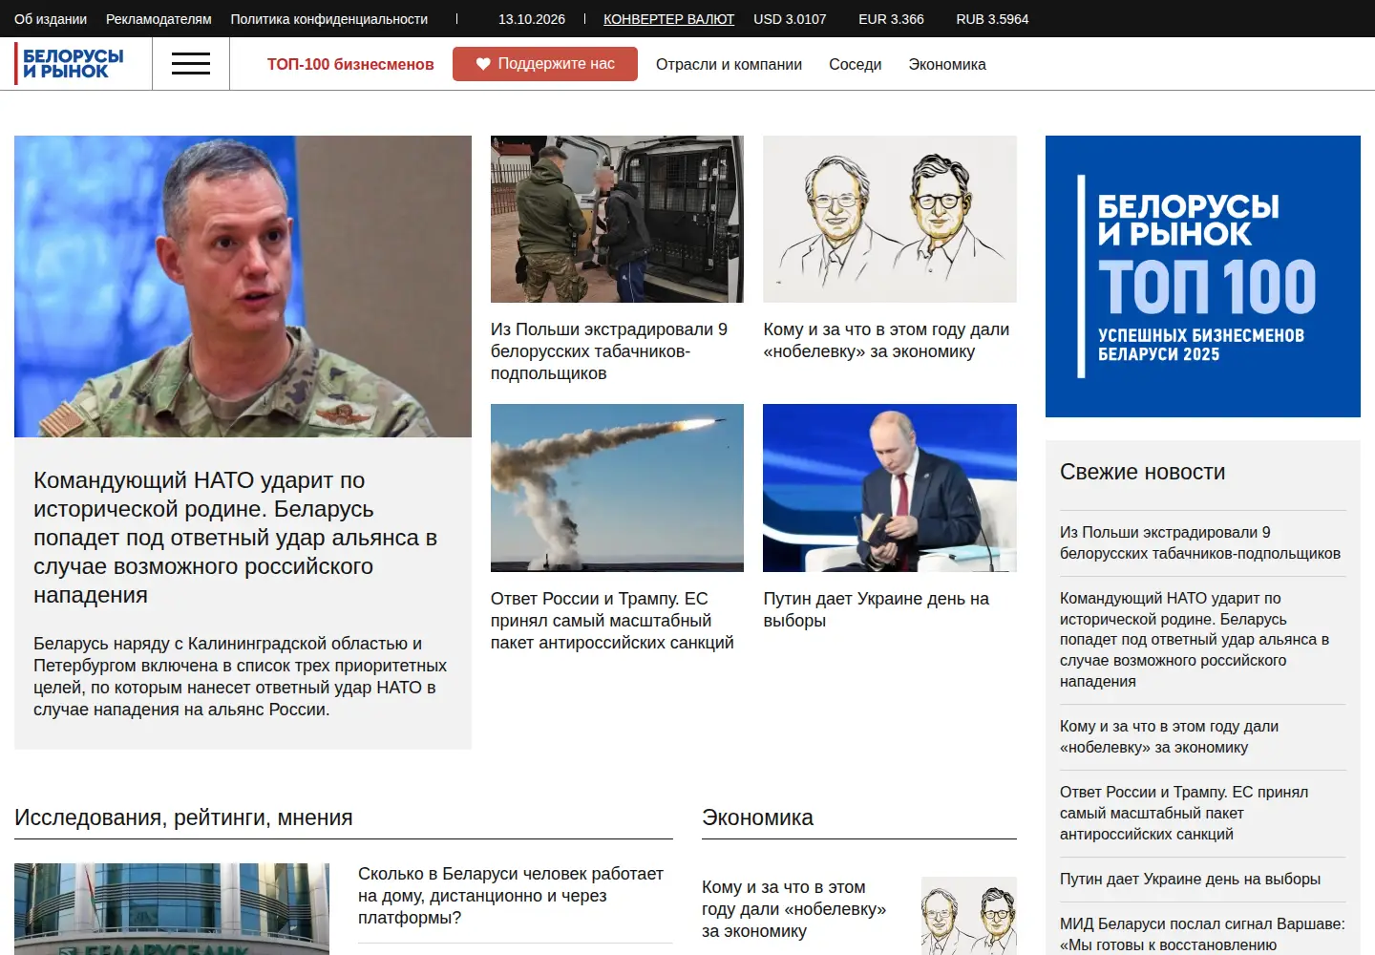Image resolution: width=1375 pixels, height=955 pixels.
Task: Open the missile launch photo
Action: click(617, 488)
